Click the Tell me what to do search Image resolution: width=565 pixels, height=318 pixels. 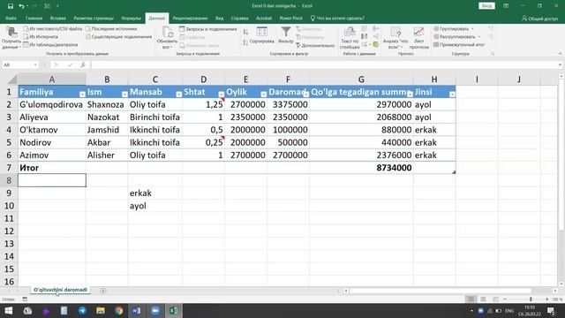pyautogui.click(x=337, y=18)
